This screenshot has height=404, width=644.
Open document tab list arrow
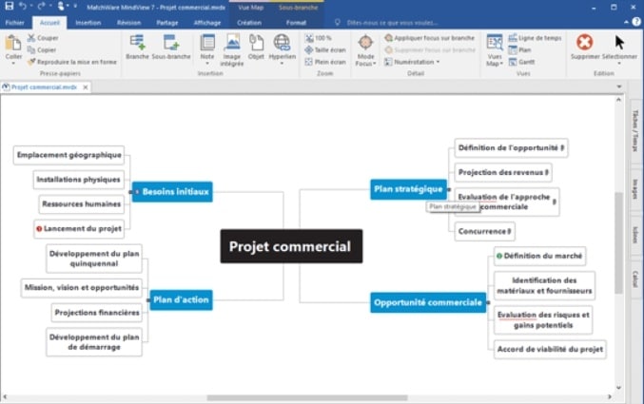[x=619, y=87]
